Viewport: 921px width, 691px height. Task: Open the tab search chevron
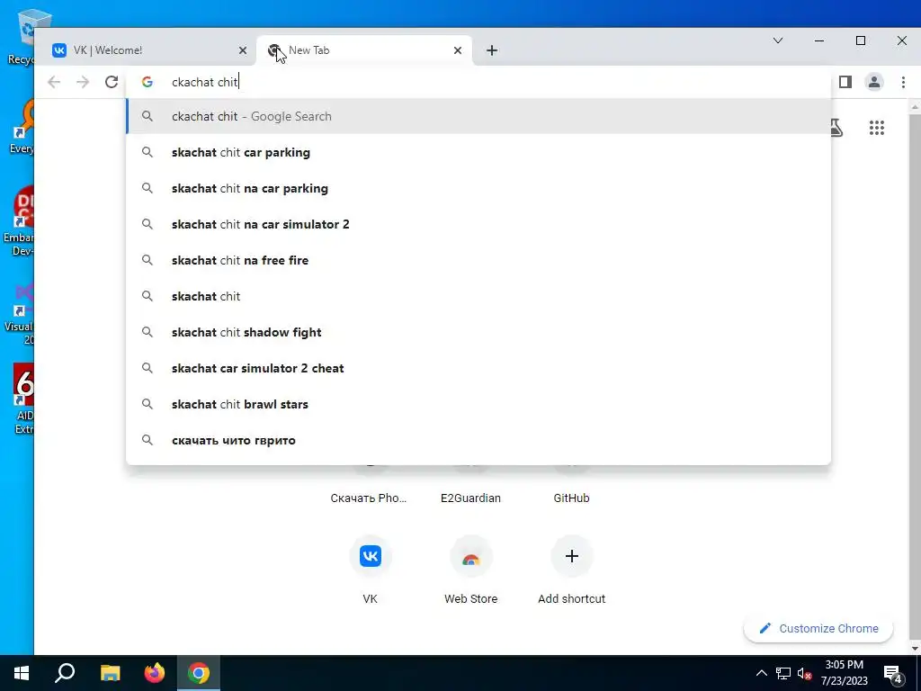click(x=778, y=40)
